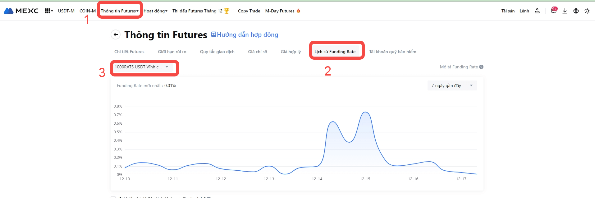Screen dimensions: 595x198
Task: Open the language globe icon
Action: (x=576, y=11)
